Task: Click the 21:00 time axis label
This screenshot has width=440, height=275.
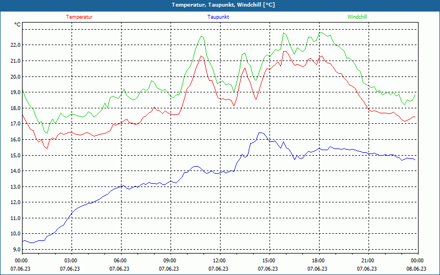Action: coord(369,260)
